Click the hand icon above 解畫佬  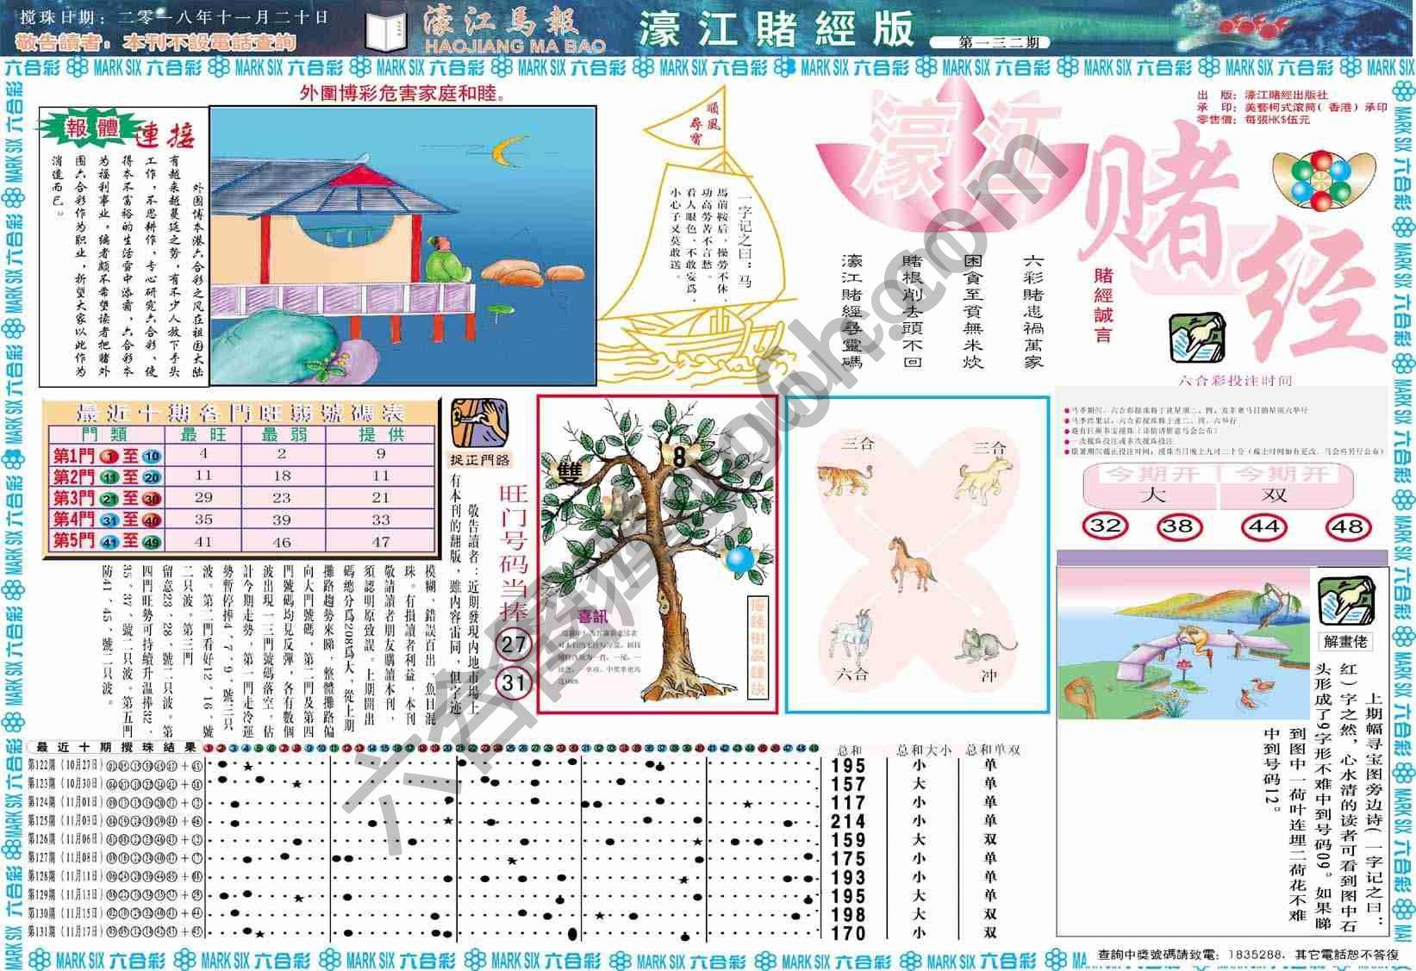[1345, 601]
